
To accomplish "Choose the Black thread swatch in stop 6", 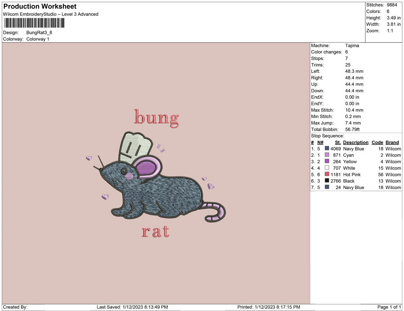I will [327, 181].
